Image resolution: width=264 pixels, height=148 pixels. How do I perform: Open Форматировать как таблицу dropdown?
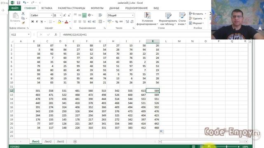pyautogui.click(x=168, y=19)
